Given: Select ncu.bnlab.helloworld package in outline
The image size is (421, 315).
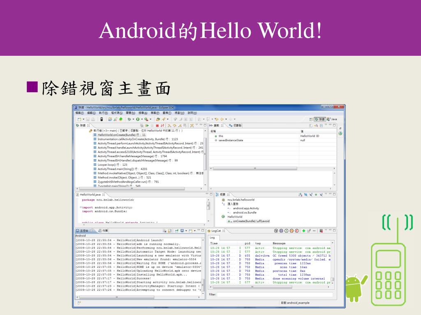Looking at the screenshot, I should click(238, 200).
